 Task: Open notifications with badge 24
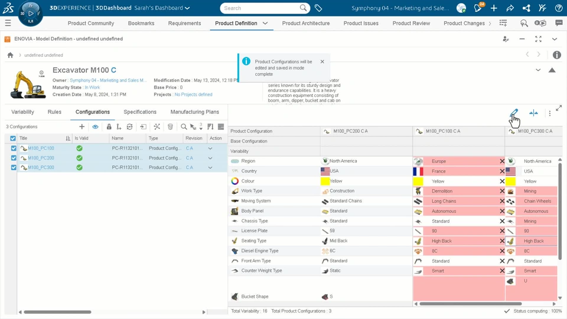click(x=478, y=8)
